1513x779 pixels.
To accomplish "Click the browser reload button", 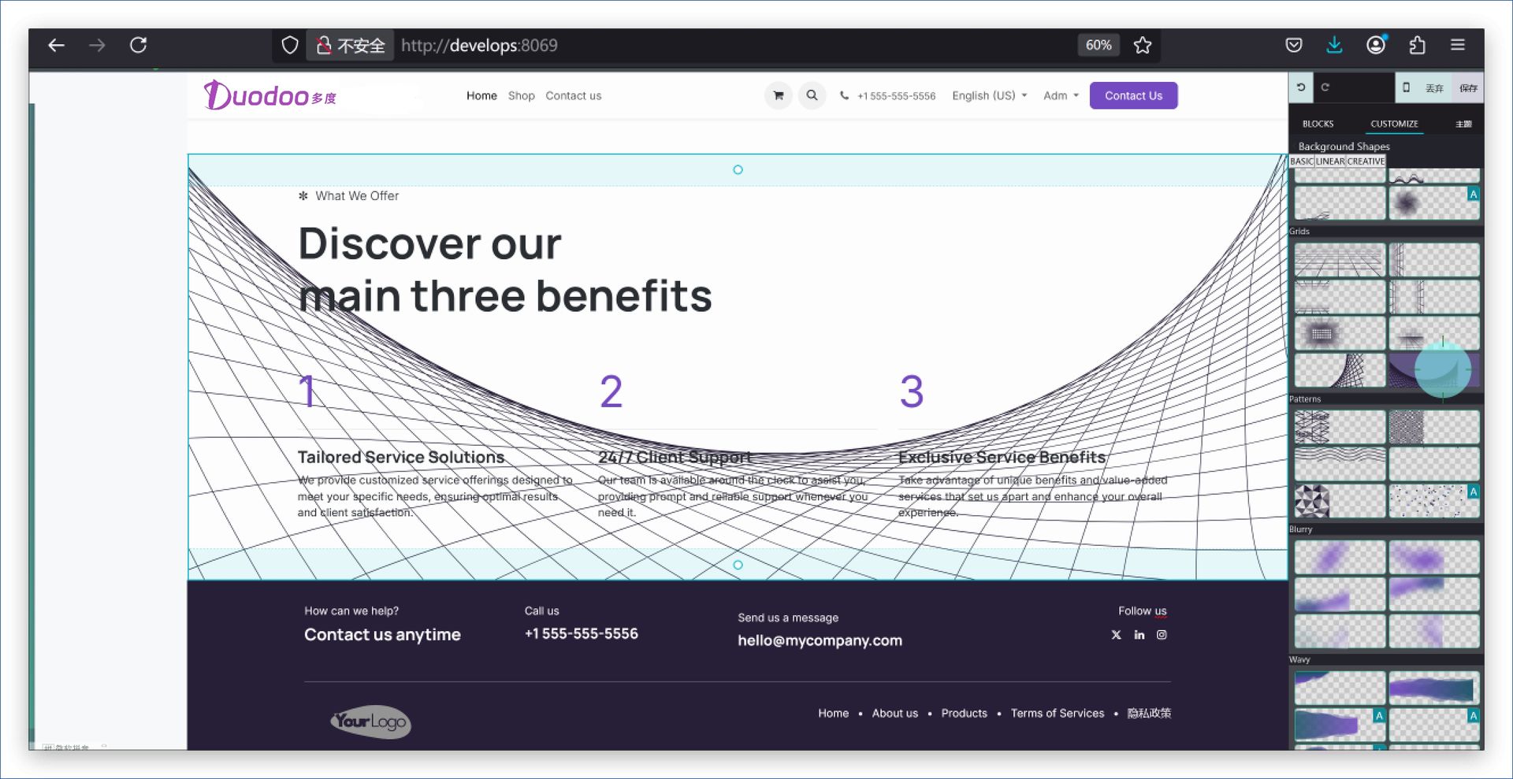I will (x=139, y=46).
